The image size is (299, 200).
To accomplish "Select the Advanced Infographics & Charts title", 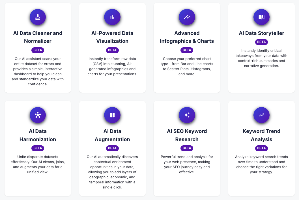I will click(x=187, y=37).
